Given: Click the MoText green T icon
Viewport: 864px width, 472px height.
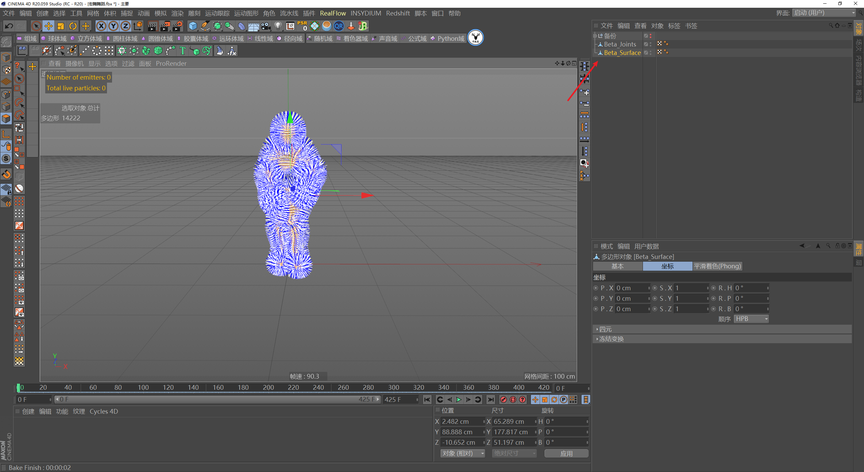Looking at the screenshot, I should pos(183,51).
